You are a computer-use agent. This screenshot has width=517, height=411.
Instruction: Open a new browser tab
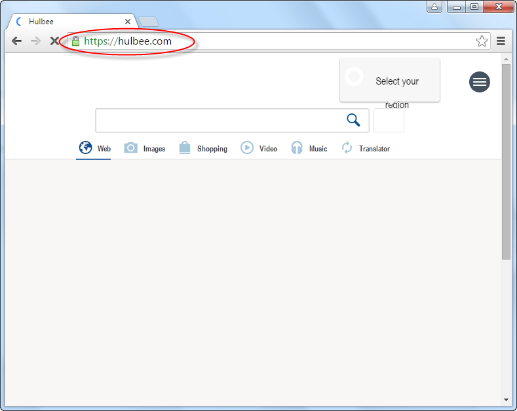[x=149, y=22]
